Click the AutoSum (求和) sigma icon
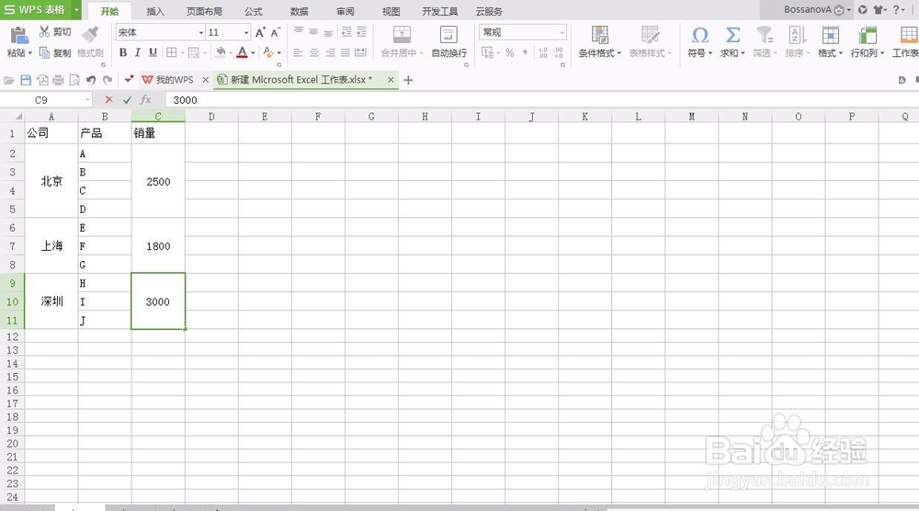This screenshot has height=511, width=919. click(732, 35)
